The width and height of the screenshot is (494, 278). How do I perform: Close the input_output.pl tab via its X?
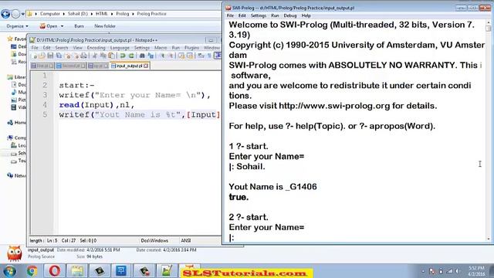tap(146, 66)
